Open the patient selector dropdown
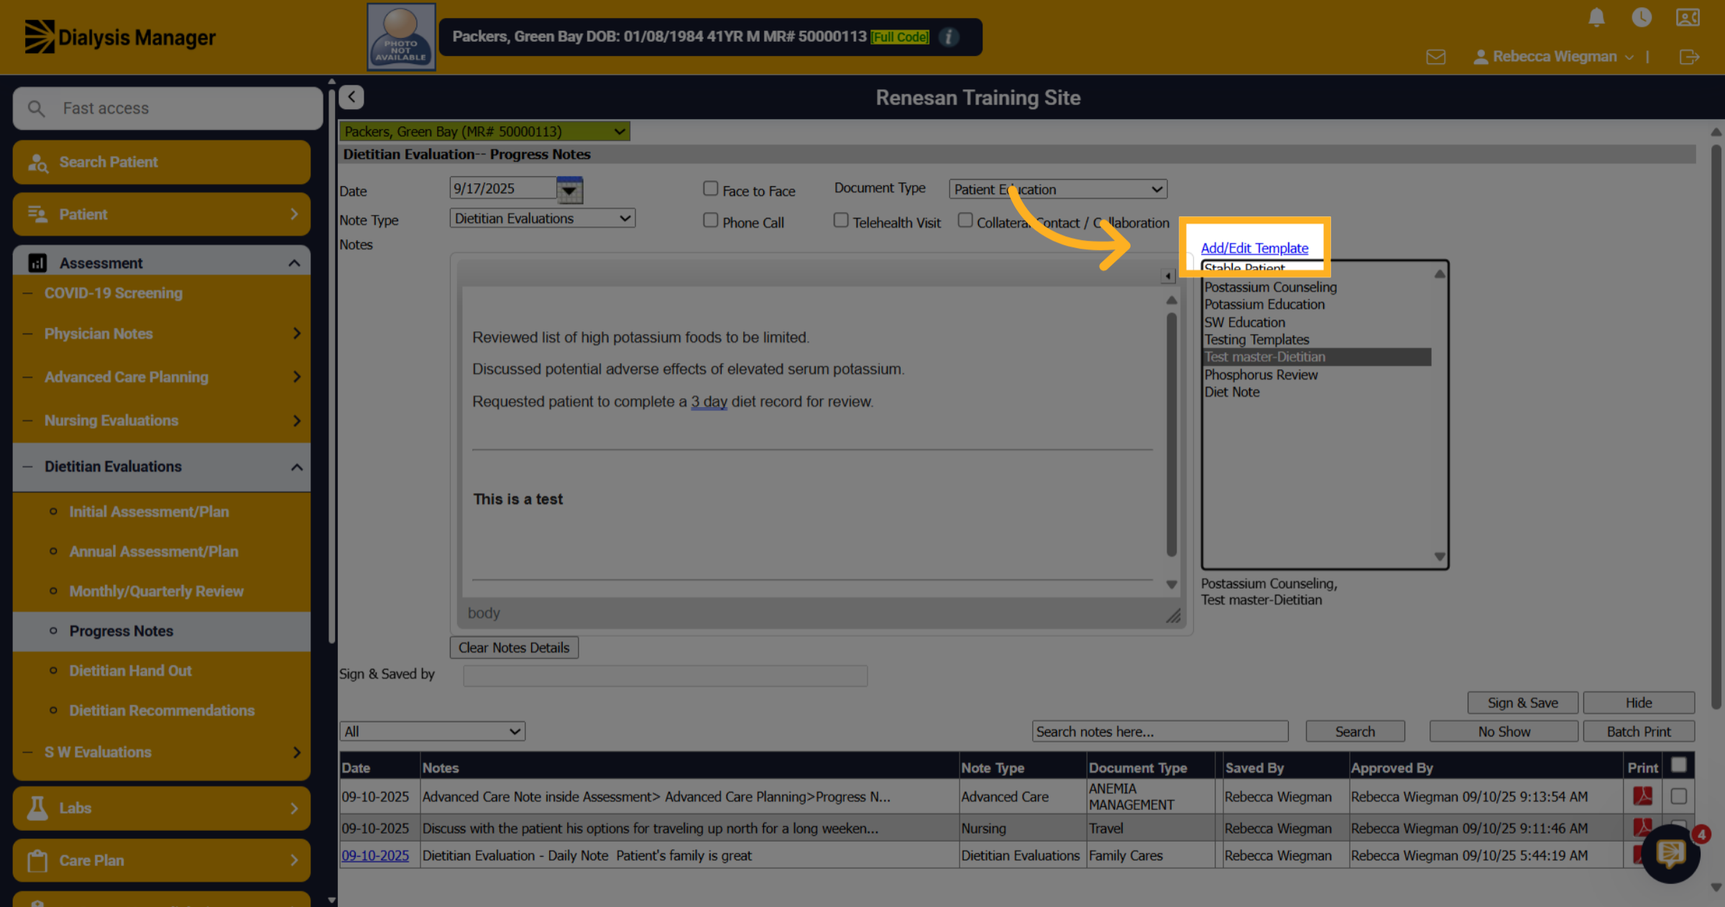The height and width of the screenshot is (907, 1725). tap(484, 132)
